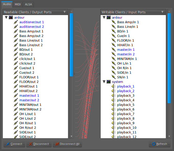The image size is (174, 151).
Task: Select the SIDE/in 1 input port
Action: tap(124, 72)
